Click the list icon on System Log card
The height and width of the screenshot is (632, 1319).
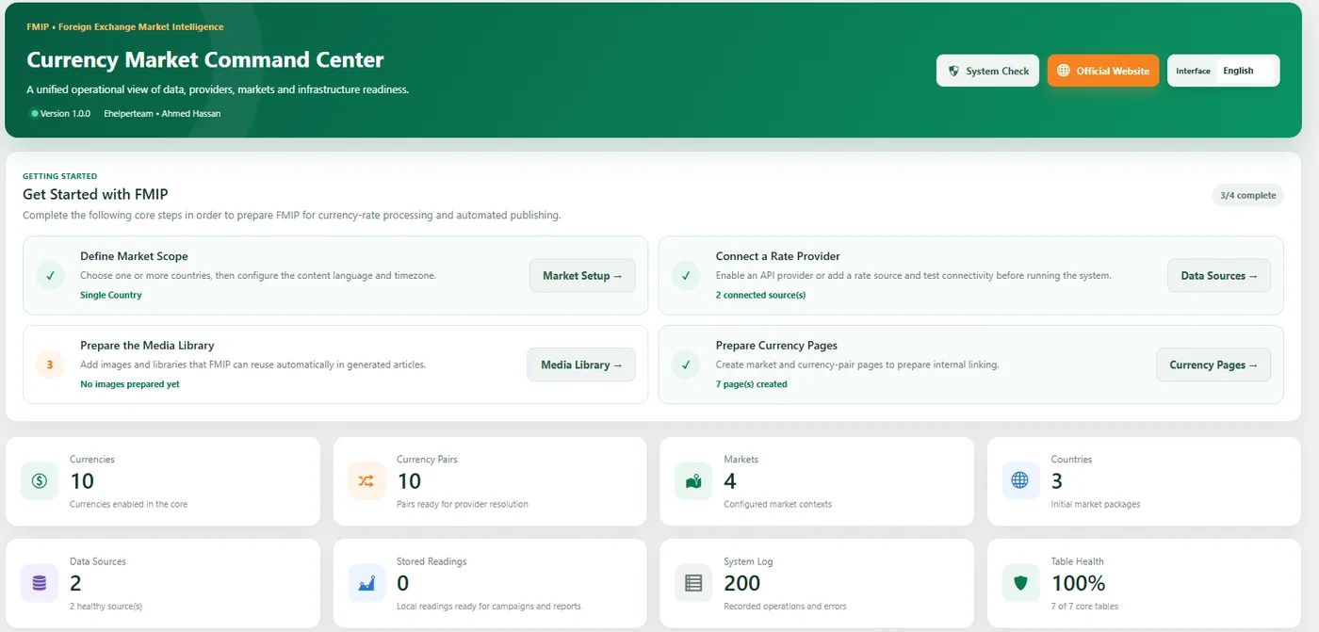[x=693, y=583]
